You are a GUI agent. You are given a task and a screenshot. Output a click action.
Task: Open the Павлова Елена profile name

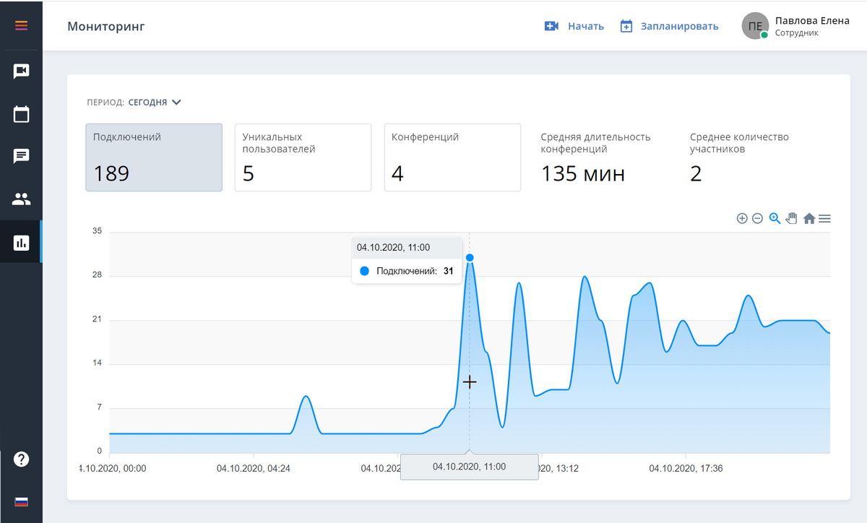[812, 21]
